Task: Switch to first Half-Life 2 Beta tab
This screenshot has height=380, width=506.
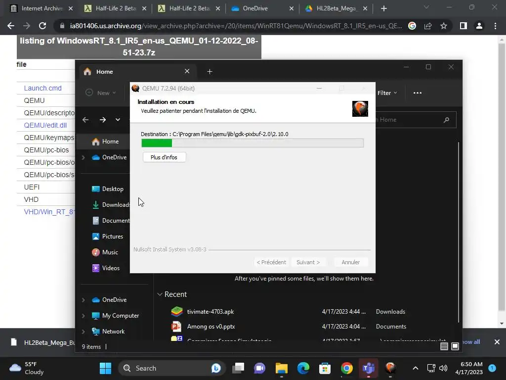Action: click(115, 8)
